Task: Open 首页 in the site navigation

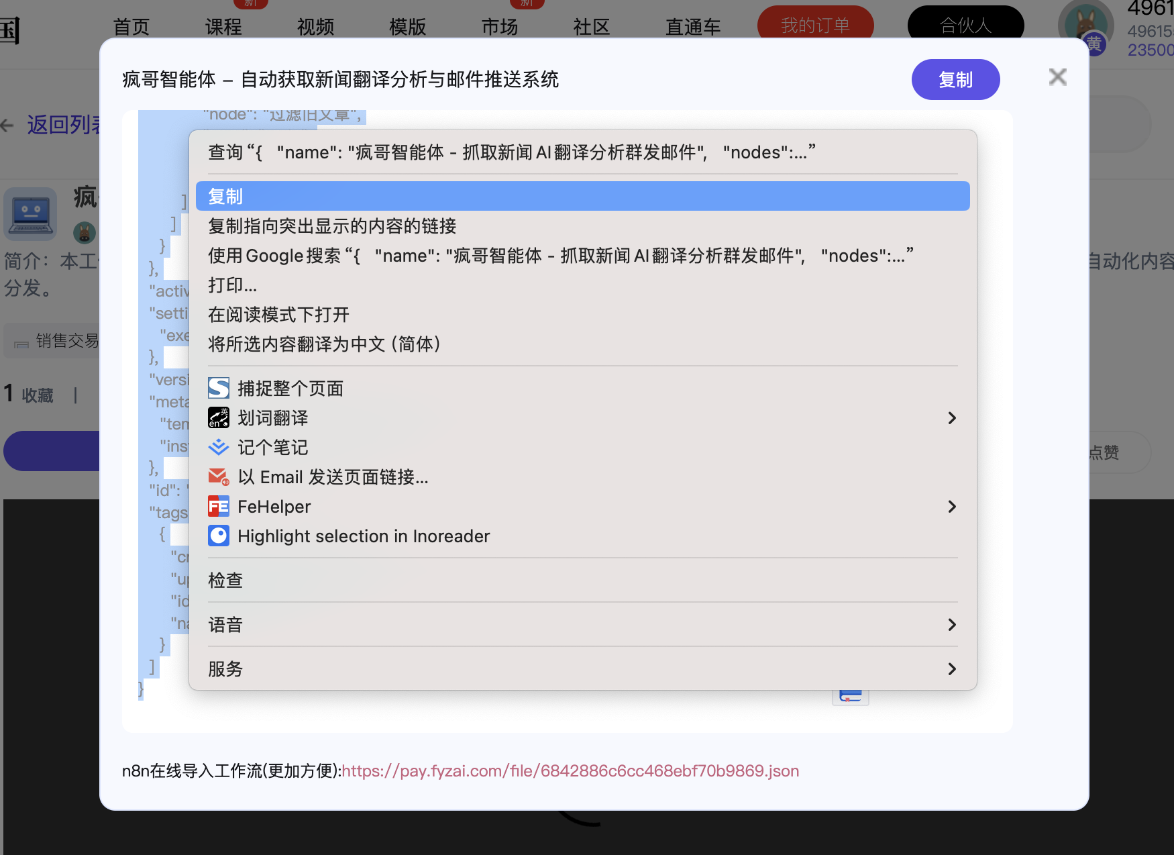Action: click(131, 27)
